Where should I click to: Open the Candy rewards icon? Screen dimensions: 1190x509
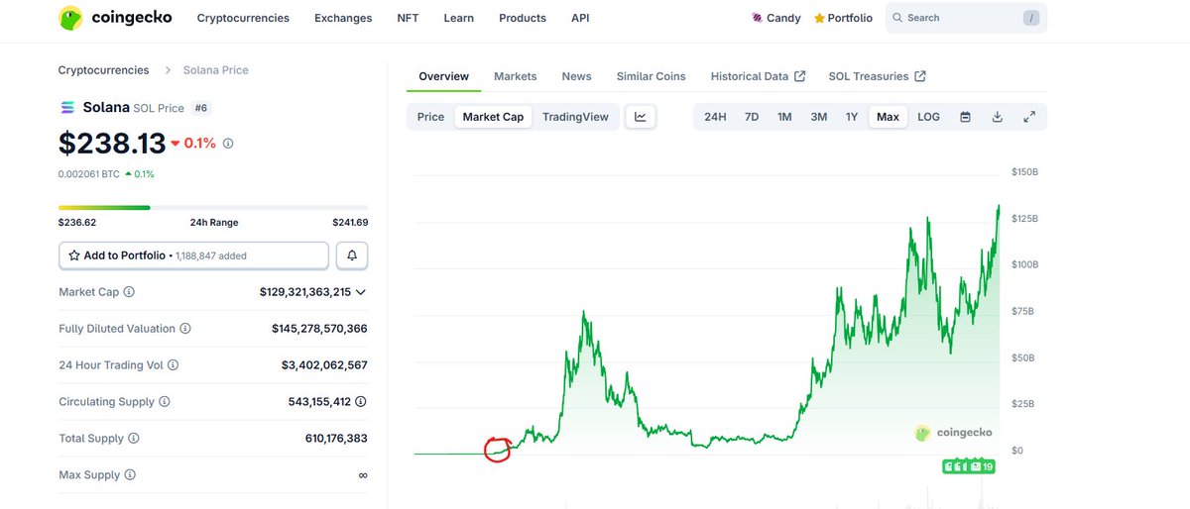tap(758, 18)
